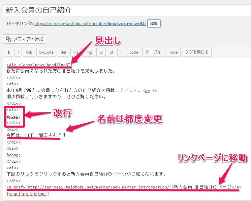Click the ins quicktag button
The image size is (251, 201).
point(76,52)
